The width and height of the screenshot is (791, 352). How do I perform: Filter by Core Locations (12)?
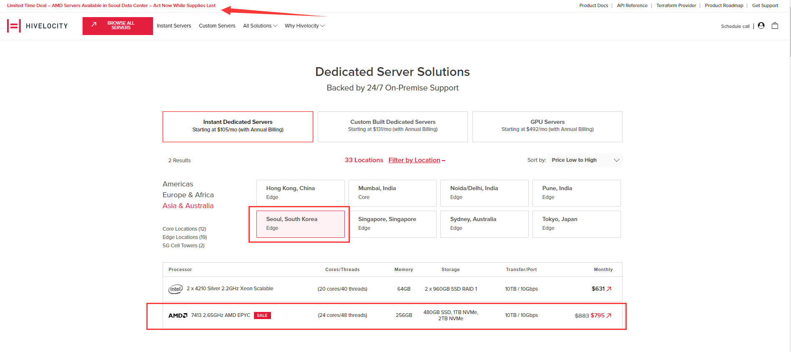coord(184,229)
